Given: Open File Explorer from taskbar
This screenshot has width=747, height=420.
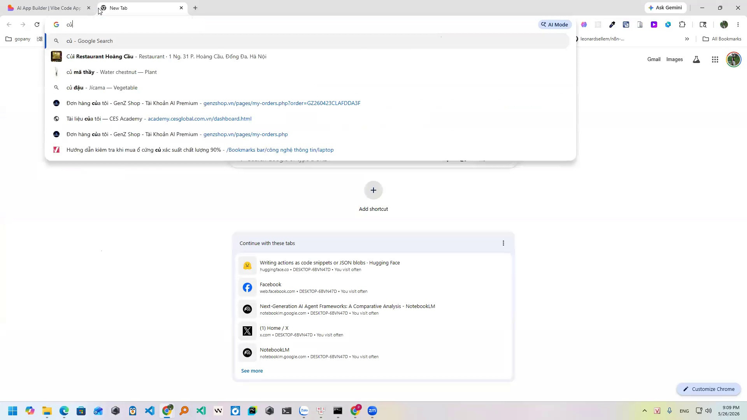Looking at the screenshot, I should click(x=47, y=411).
